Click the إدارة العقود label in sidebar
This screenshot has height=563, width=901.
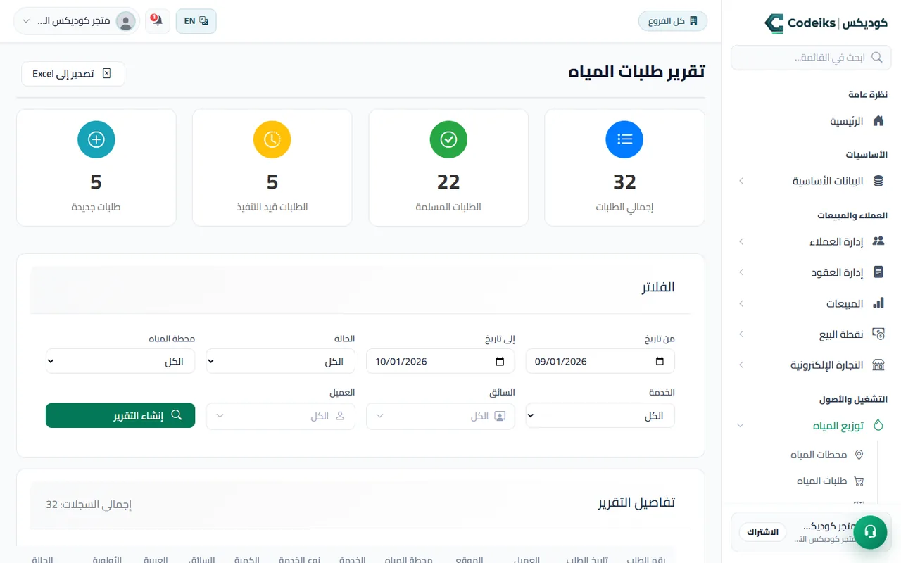tap(837, 272)
